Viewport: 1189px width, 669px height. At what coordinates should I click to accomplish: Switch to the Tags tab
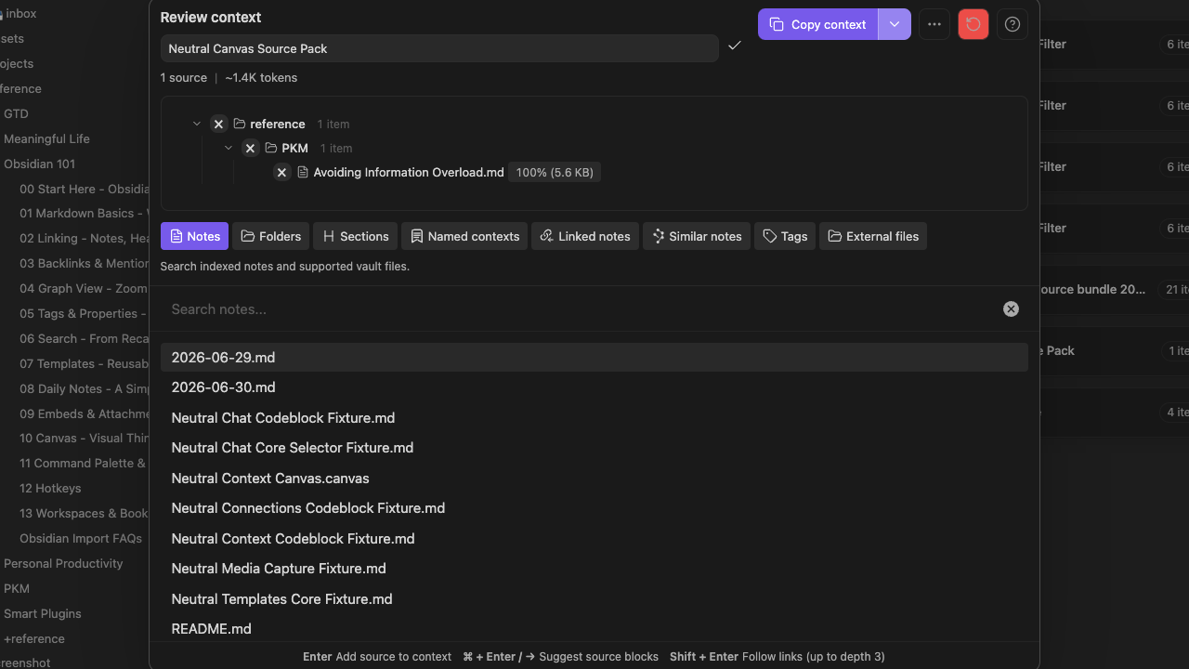785,236
